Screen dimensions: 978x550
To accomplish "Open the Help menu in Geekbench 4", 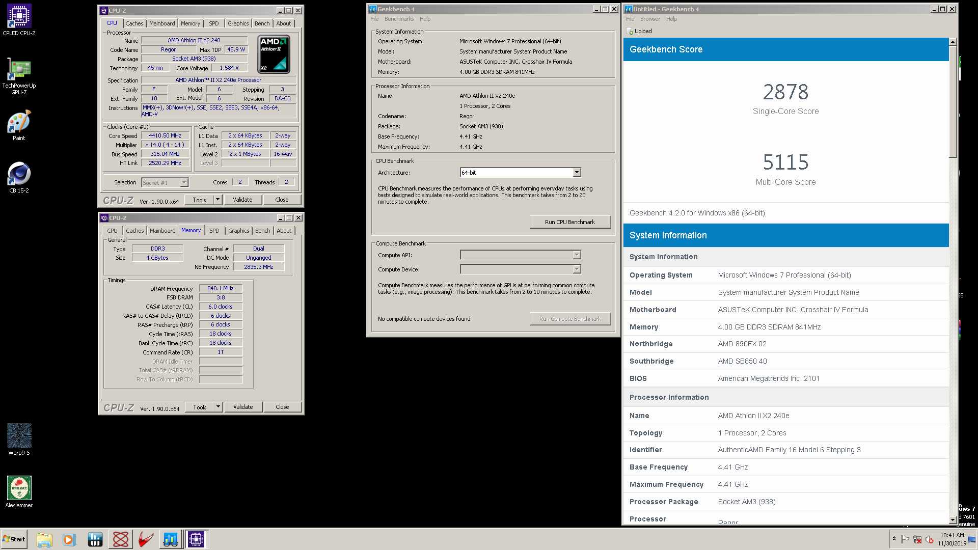I will click(x=425, y=19).
